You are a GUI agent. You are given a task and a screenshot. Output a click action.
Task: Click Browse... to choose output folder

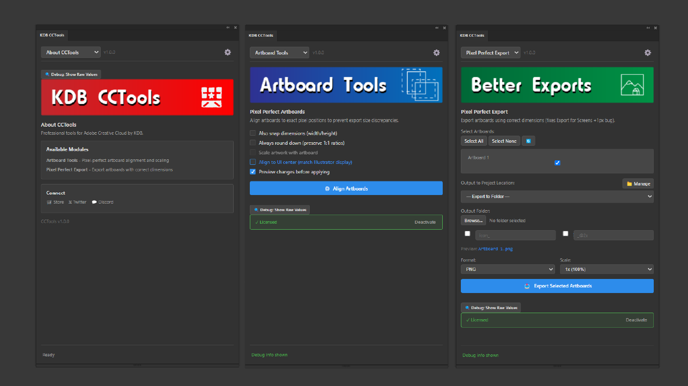pyautogui.click(x=473, y=221)
